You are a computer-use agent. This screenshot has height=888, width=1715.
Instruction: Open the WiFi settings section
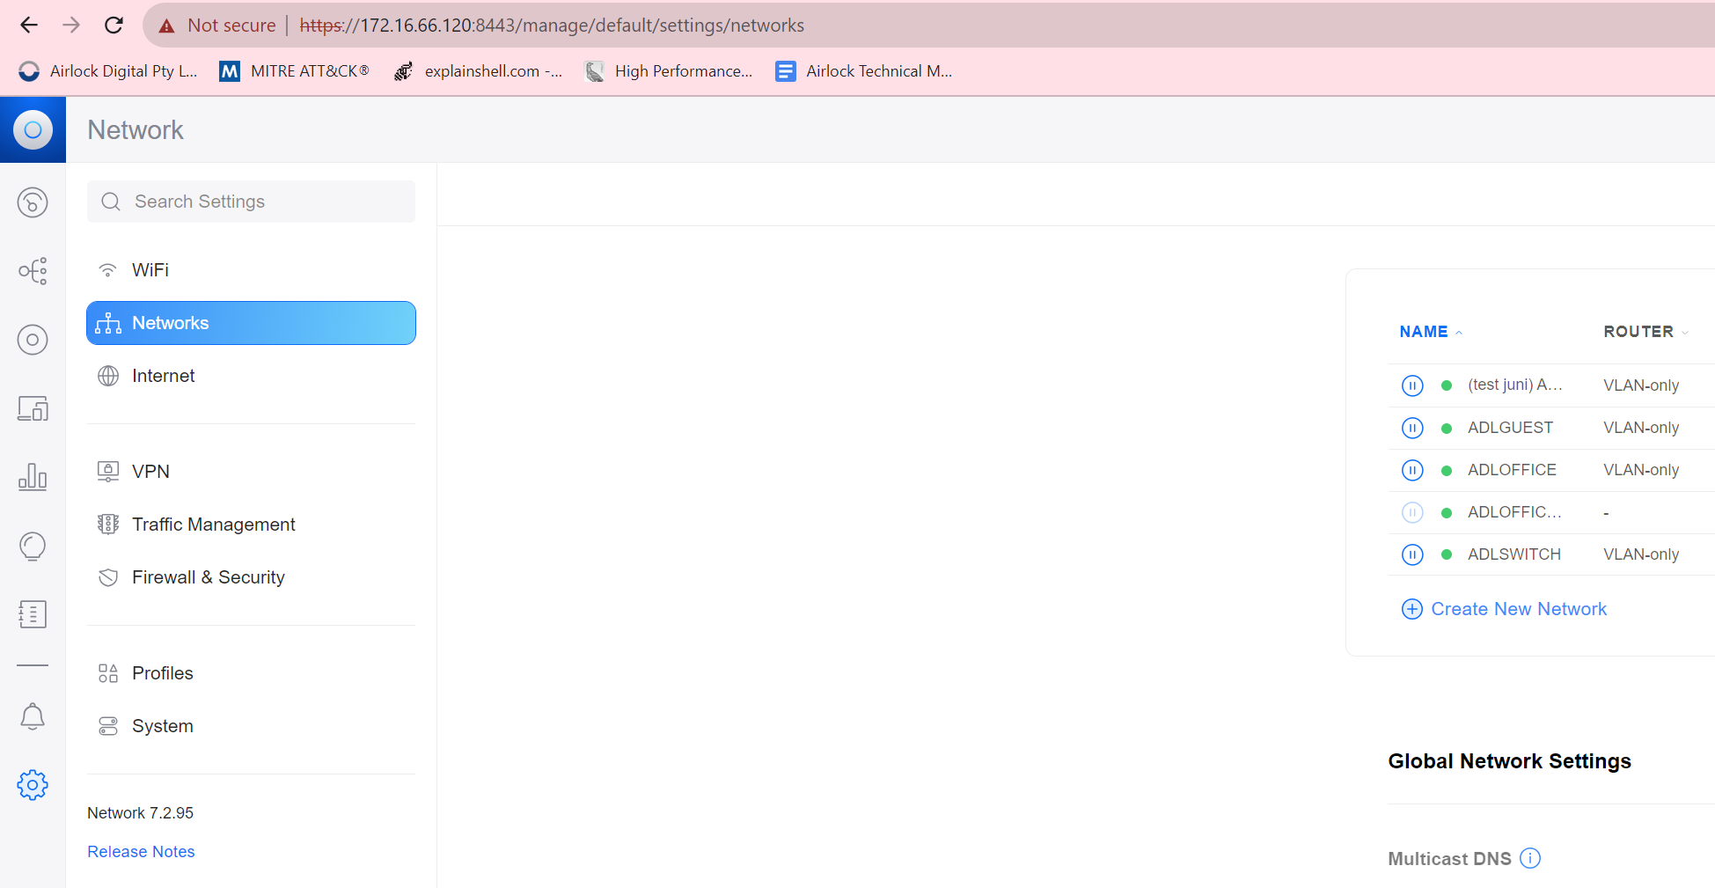click(150, 270)
